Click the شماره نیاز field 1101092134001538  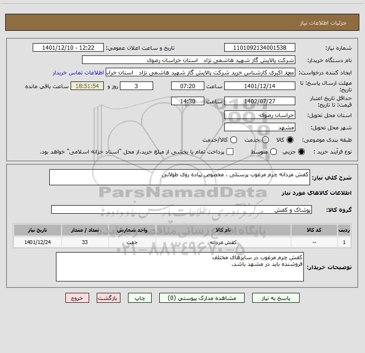pos(260,47)
